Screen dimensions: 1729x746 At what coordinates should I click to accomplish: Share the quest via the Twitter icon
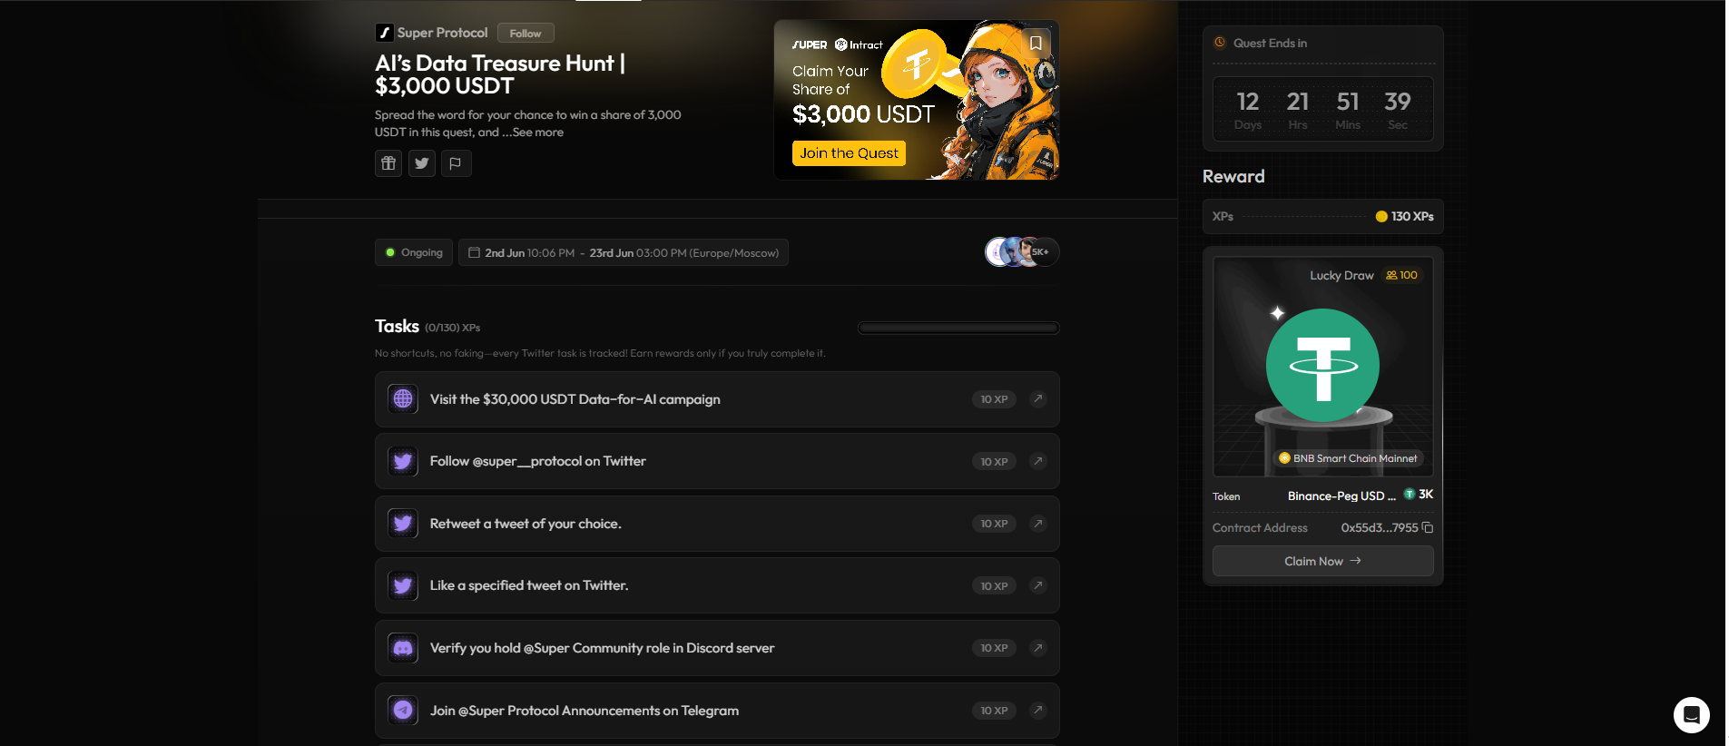422,163
